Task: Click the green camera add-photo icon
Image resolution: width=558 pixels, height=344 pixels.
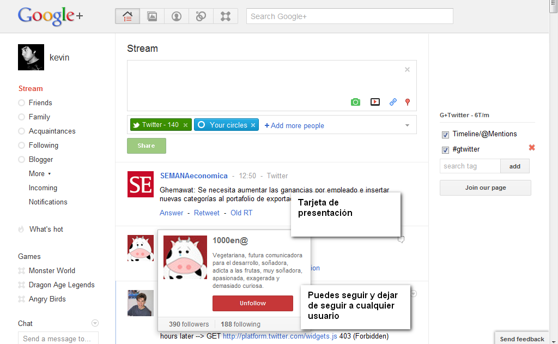Action: coord(355,102)
